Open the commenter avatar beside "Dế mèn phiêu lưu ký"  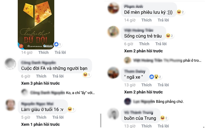coord(113,8)
